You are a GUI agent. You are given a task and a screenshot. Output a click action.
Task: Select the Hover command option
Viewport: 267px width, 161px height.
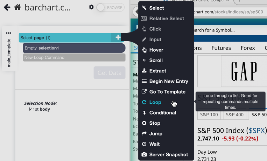tap(156, 50)
